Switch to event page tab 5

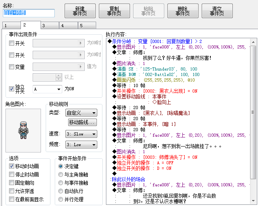(x=87, y=26)
